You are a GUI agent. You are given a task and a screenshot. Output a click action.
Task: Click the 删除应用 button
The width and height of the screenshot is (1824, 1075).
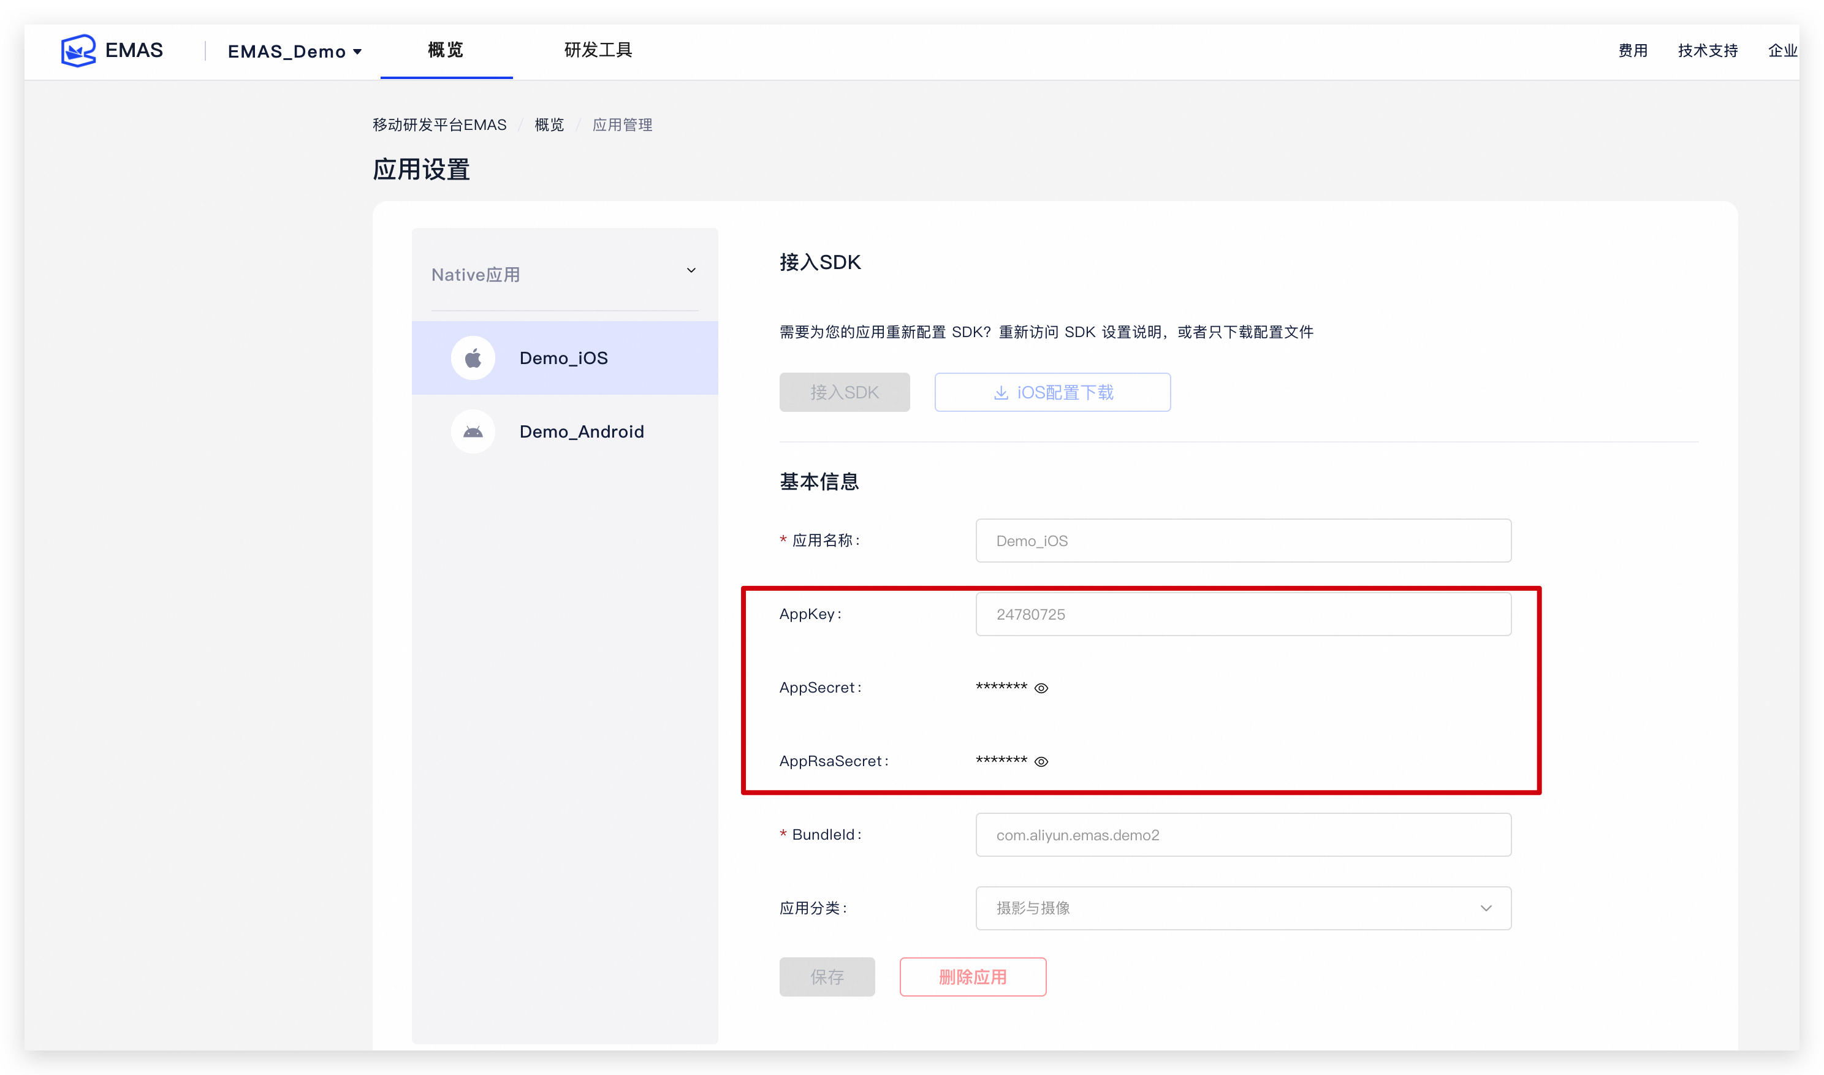(973, 976)
